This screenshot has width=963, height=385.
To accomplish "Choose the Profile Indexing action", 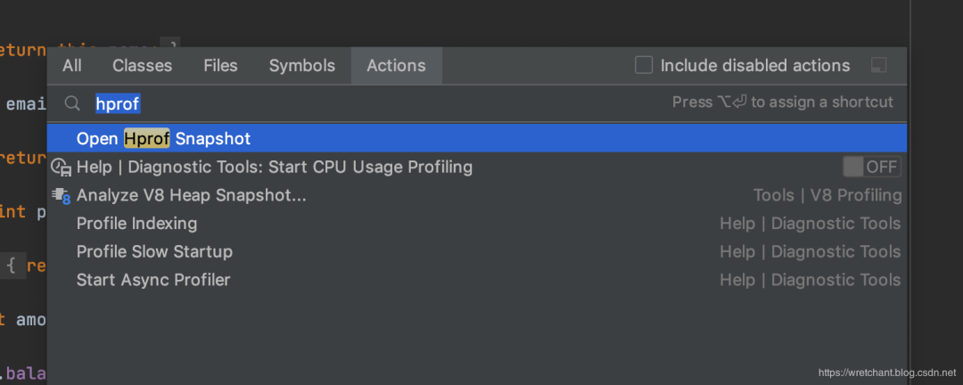I will (476, 224).
